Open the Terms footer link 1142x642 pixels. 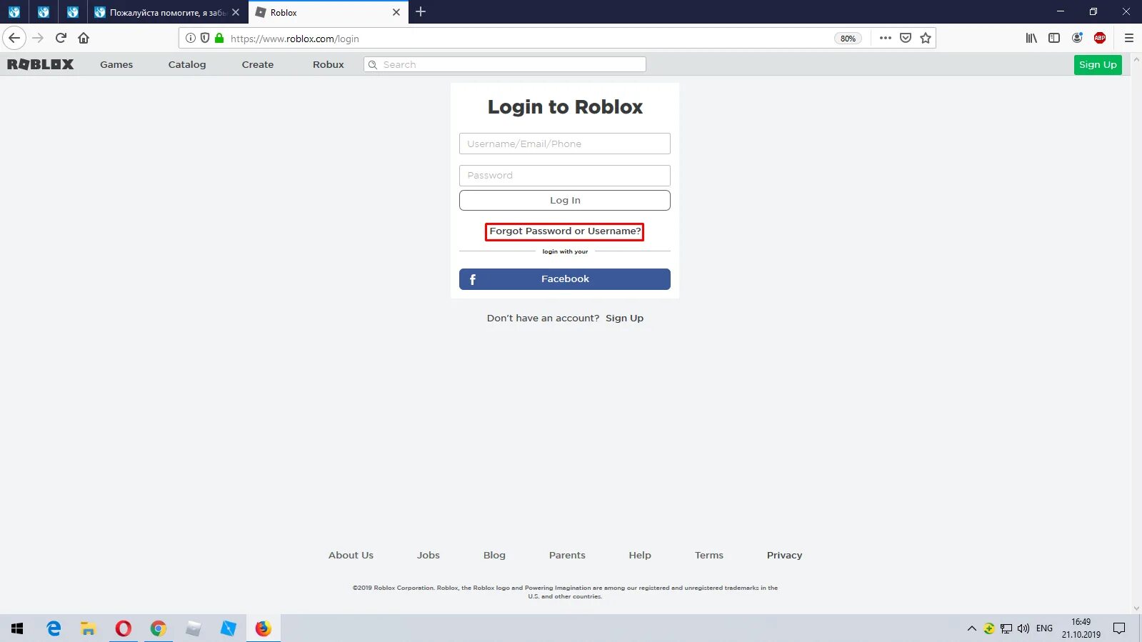point(709,555)
